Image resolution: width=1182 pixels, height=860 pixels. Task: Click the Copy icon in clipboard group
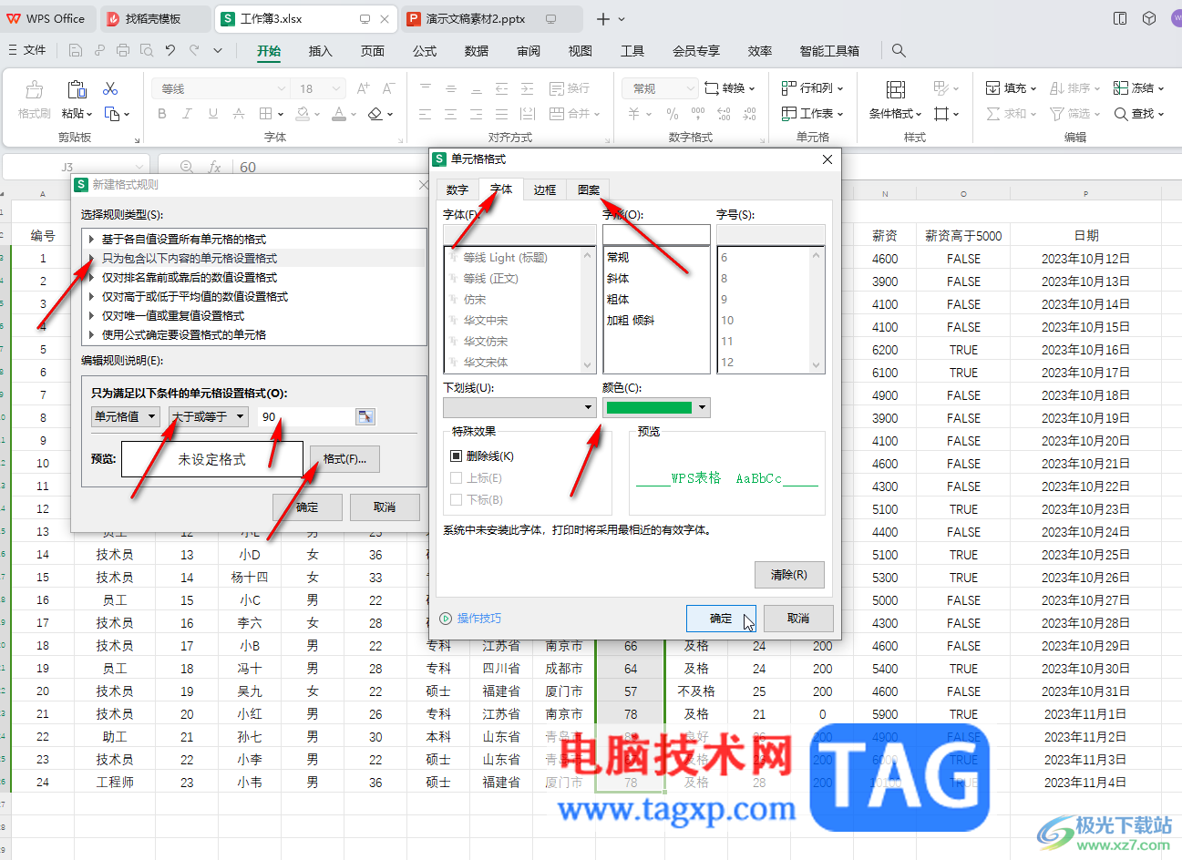tap(112, 114)
